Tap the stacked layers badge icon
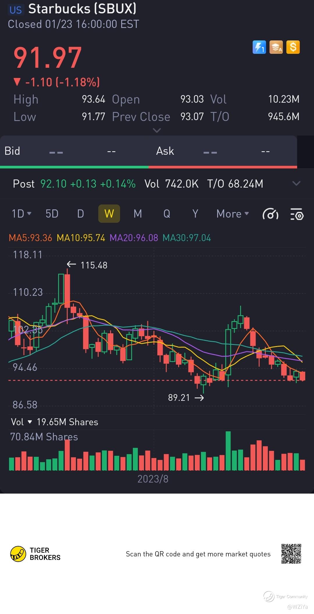314x614 pixels. (276, 47)
